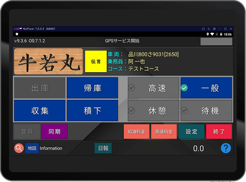The height and width of the screenshot is (182, 246).
Task: Toggle the 待機 standby status
Action: (x=206, y=111)
